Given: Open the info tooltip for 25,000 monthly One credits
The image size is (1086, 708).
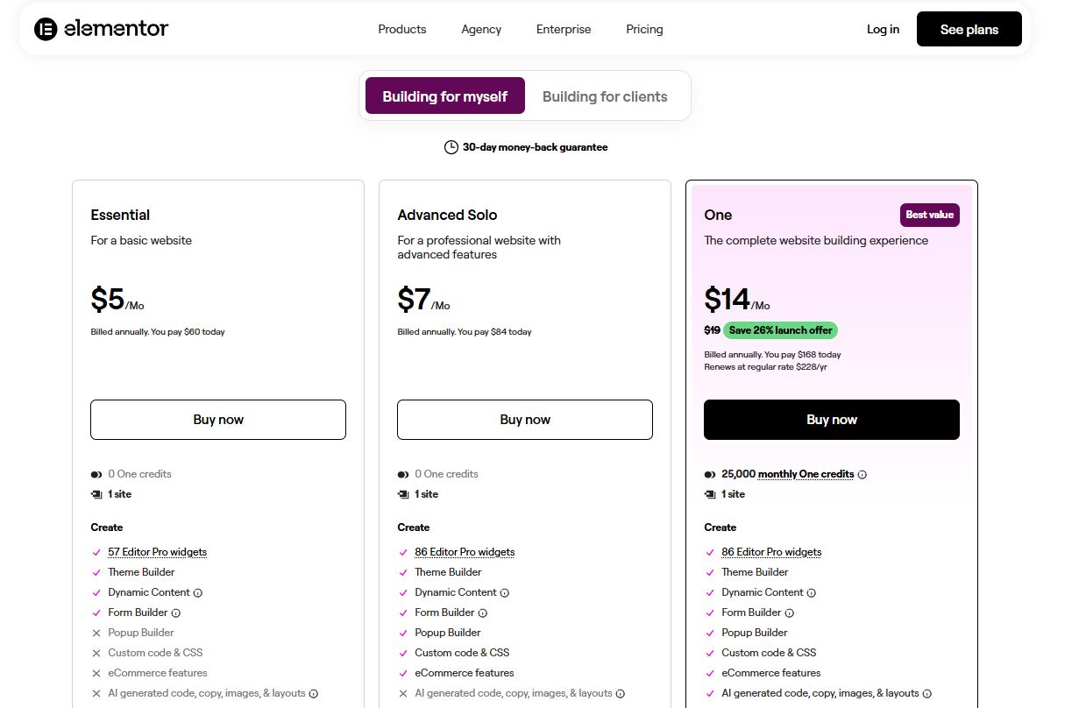Looking at the screenshot, I should tap(862, 473).
